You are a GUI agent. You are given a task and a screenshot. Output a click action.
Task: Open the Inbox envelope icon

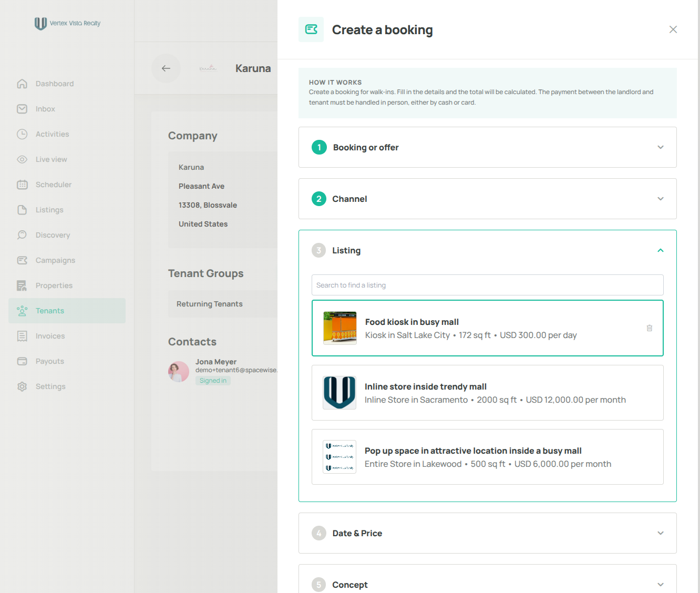pyautogui.click(x=22, y=109)
